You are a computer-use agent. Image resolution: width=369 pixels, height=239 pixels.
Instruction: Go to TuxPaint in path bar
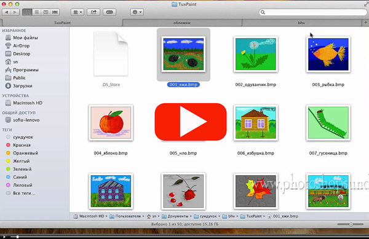click(251, 216)
